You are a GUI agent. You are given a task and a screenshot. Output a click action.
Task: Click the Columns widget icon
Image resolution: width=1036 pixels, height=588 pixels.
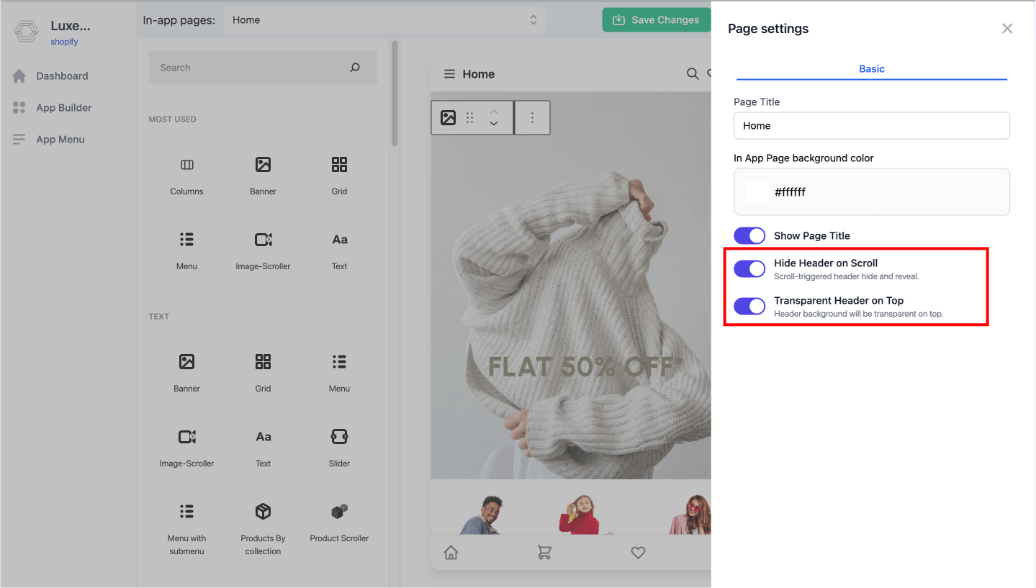[187, 165]
